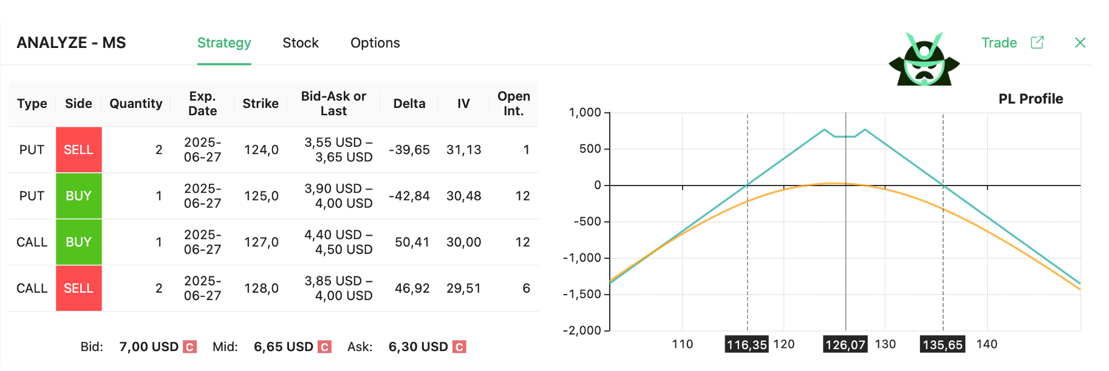
Task: Toggle the BUY side on 125,0 put
Action: (79, 196)
